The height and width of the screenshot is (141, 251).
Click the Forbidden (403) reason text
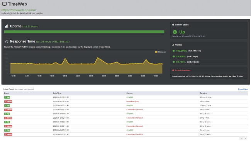coord(133,102)
